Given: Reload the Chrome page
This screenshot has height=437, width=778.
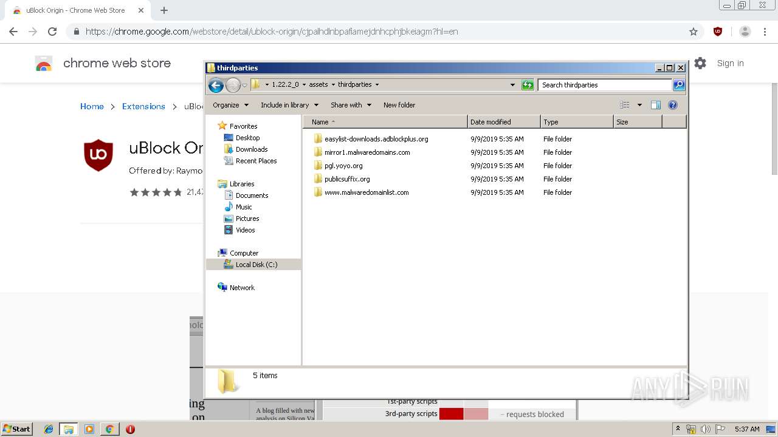Looking at the screenshot, I should tap(52, 32).
